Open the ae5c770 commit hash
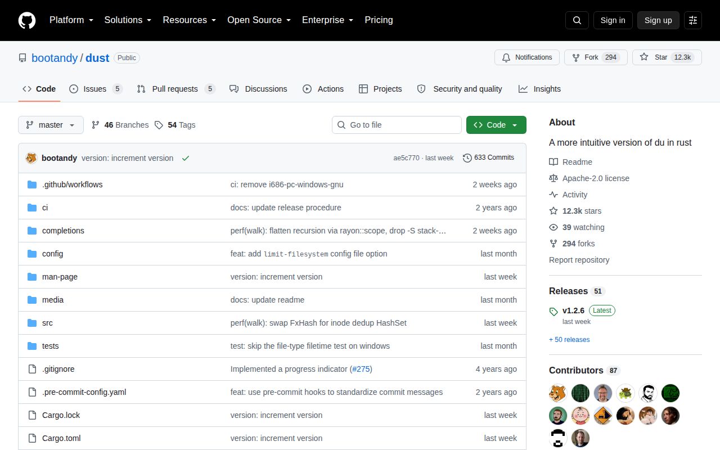 click(406, 158)
